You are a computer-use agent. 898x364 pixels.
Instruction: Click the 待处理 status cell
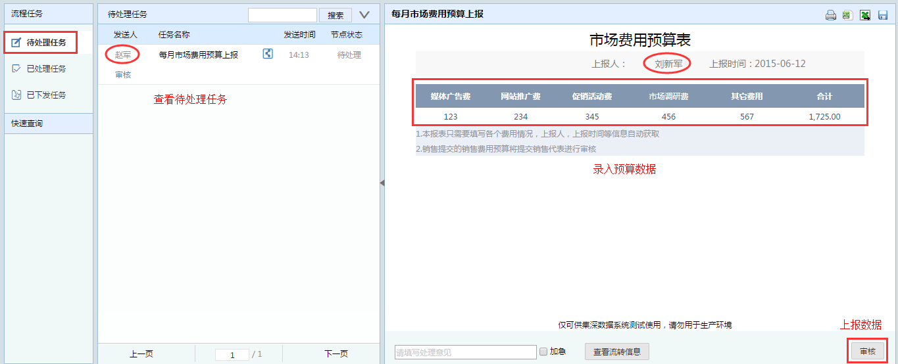pos(349,55)
